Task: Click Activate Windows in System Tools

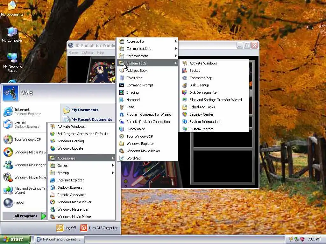Action: (214, 63)
